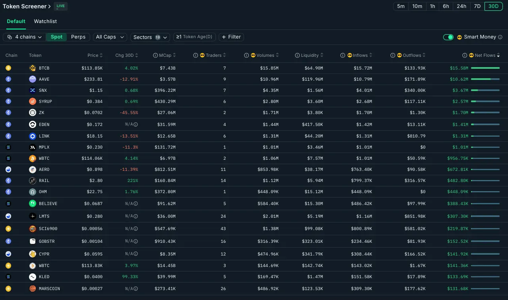Click the MARSCOIN token logo icon
This screenshot has height=300, width=508.
(33, 288)
